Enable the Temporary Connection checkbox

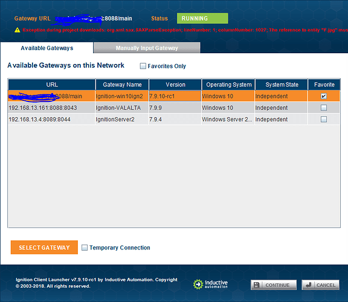pos(85,248)
